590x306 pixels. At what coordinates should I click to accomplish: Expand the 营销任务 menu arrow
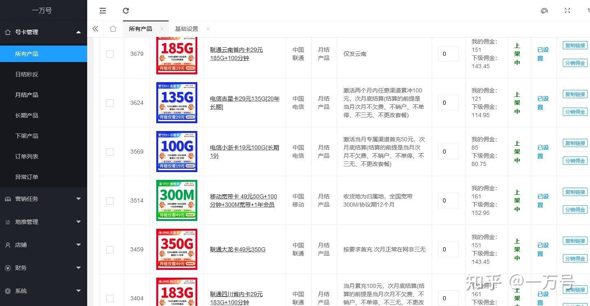point(79,199)
